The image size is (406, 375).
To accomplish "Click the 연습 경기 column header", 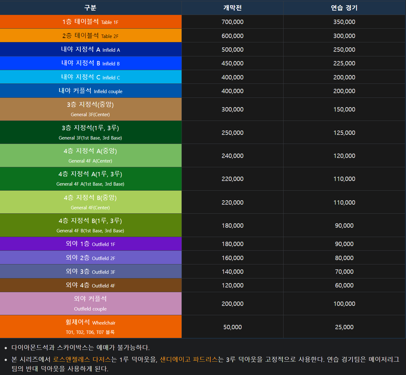I will (x=344, y=7).
